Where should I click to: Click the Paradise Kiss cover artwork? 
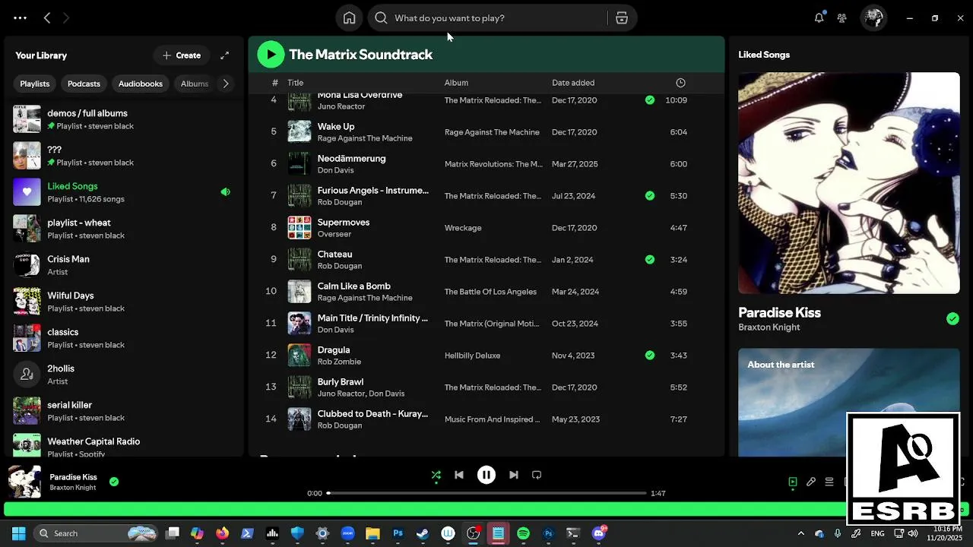click(x=849, y=183)
